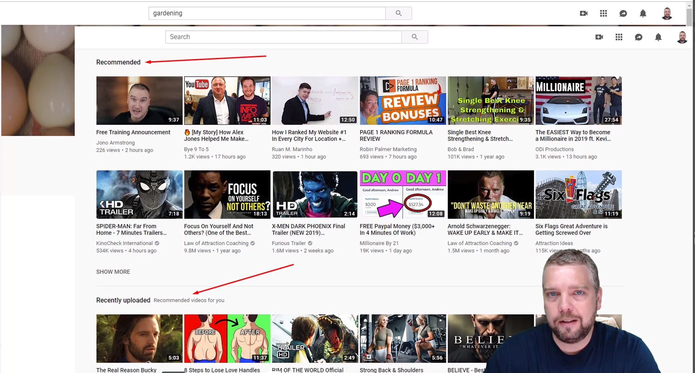
Task: Click the create video camera icon in the top bar
Action: click(x=583, y=13)
